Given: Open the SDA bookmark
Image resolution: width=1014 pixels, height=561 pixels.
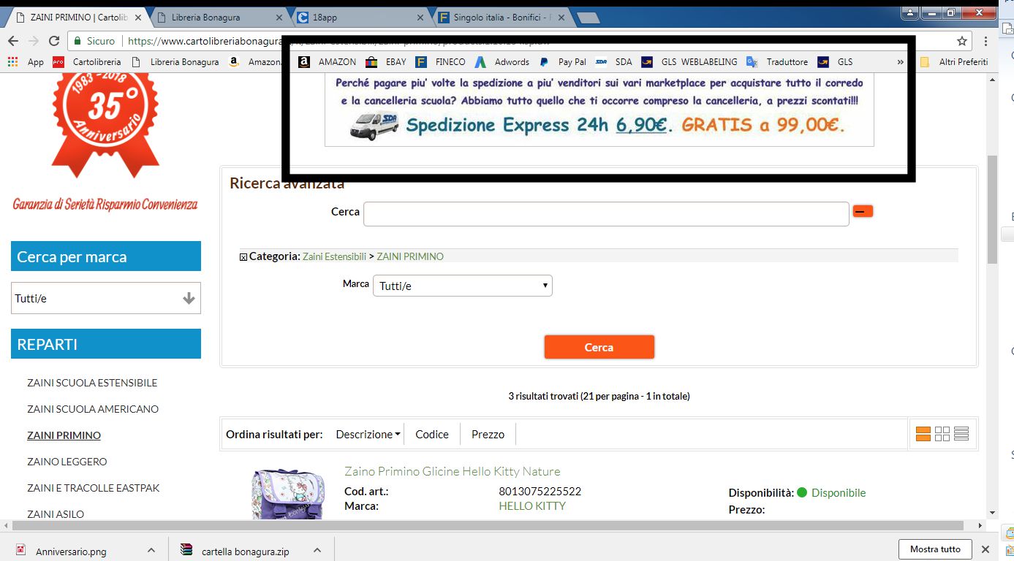Looking at the screenshot, I should [x=614, y=62].
